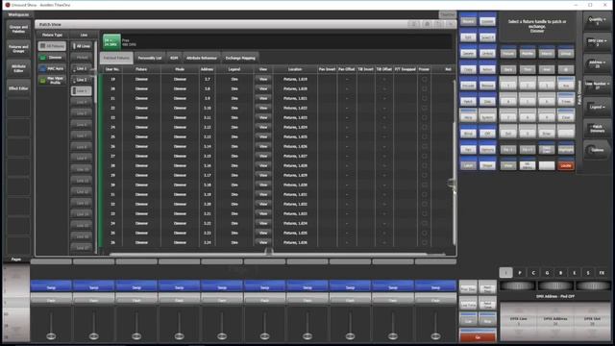Click the Address column header
This screenshot has height=346, width=615.
(207, 69)
